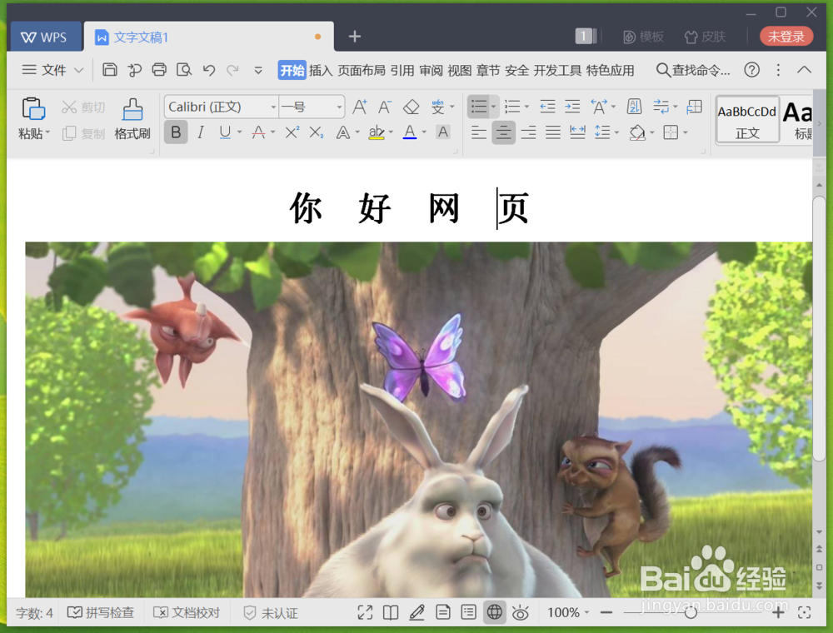This screenshot has width=833, height=633.
Task: Open 皮肤 skin settings
Action: pos(705,36)
